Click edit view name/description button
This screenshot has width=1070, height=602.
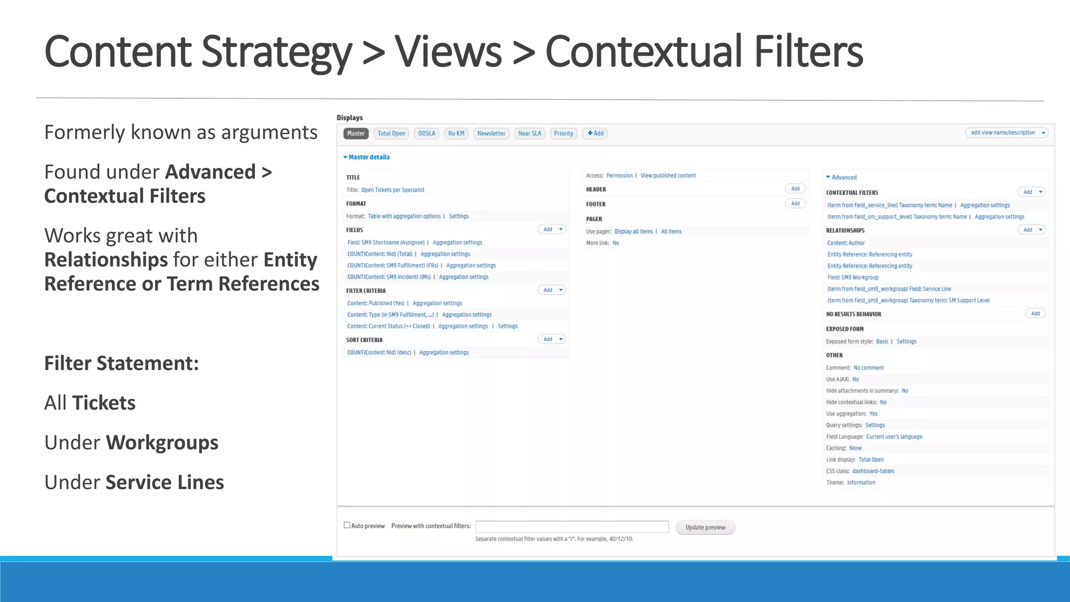[1003, 133]
